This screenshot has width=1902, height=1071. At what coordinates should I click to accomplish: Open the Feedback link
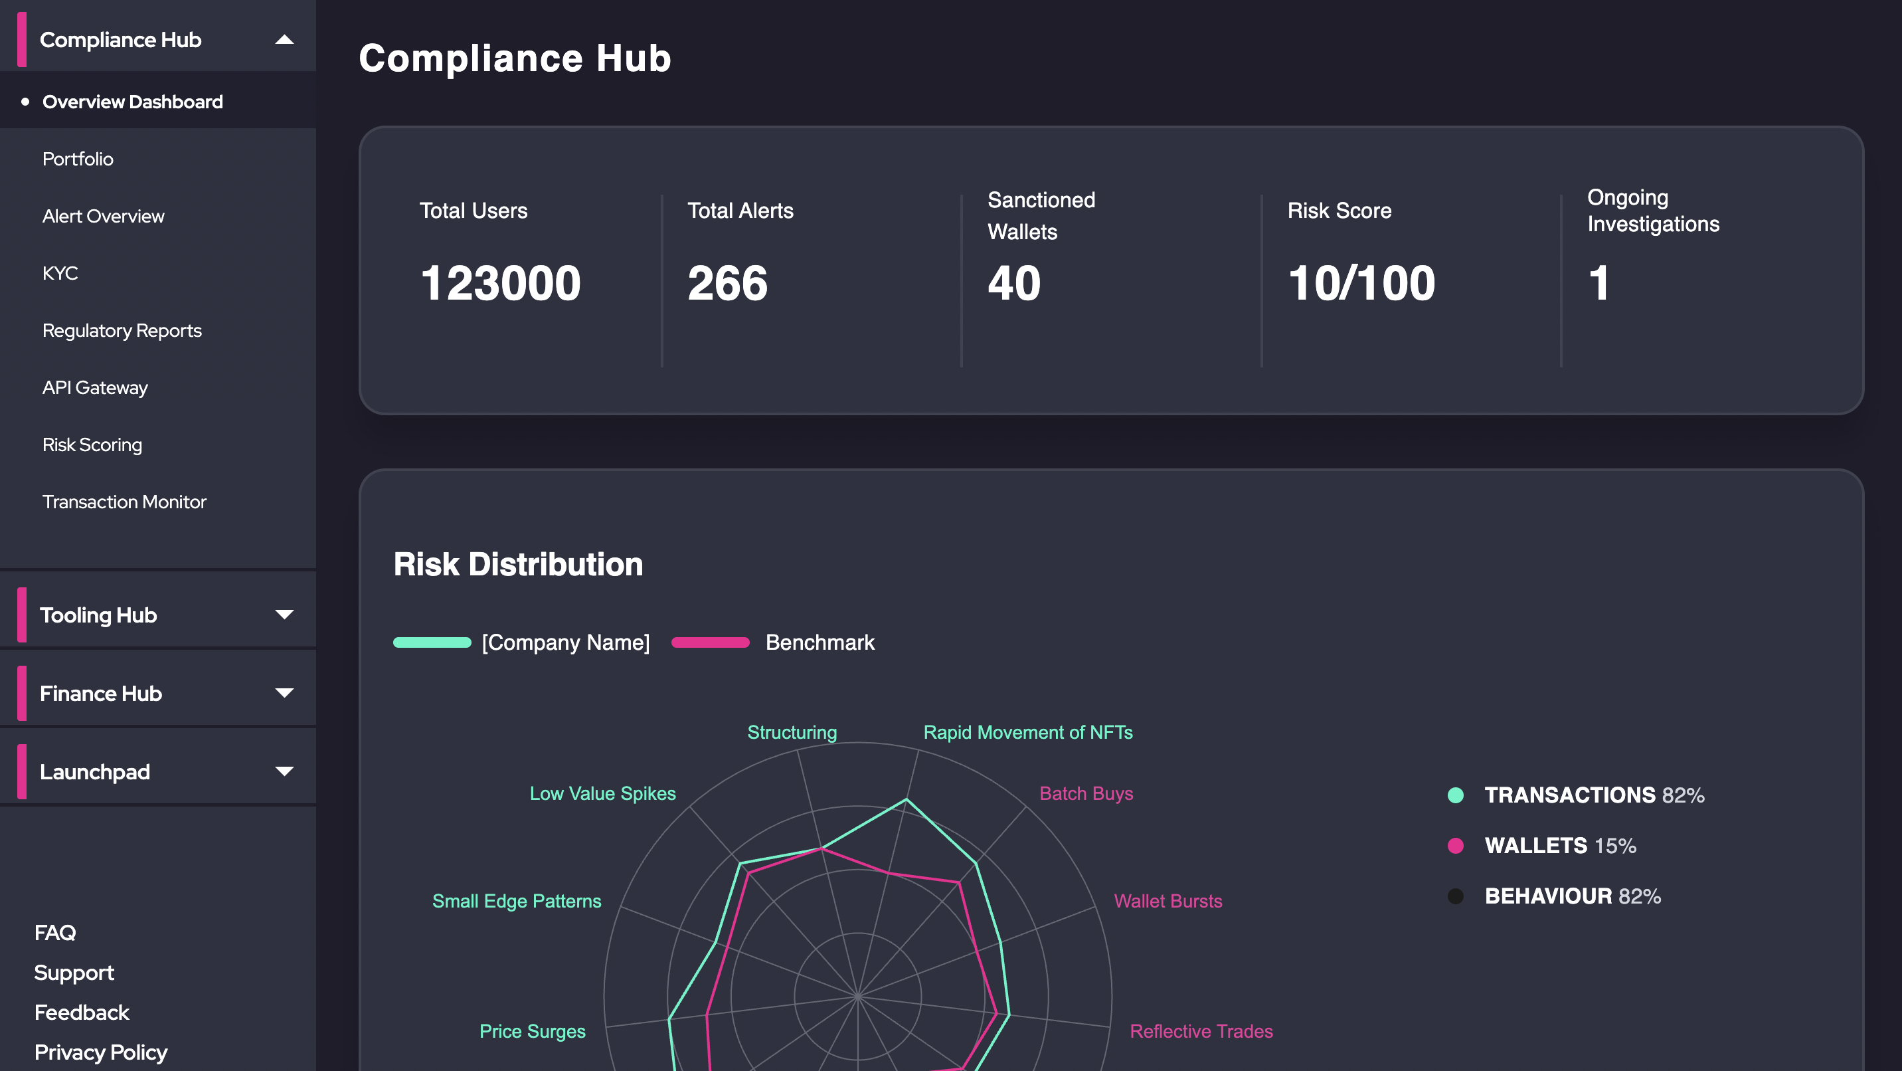tap(82, 1013)
